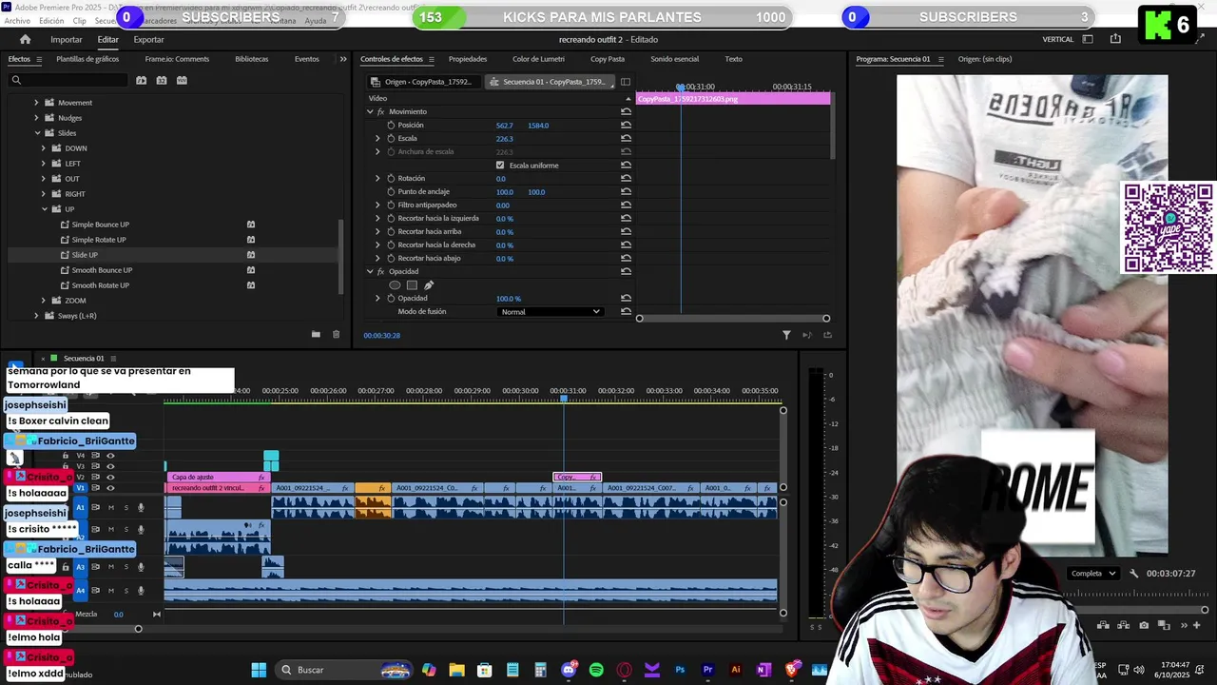Viewport: 1217px width, 685px height.
Task: Open the Windows Start menu
Action: point(259,670)
